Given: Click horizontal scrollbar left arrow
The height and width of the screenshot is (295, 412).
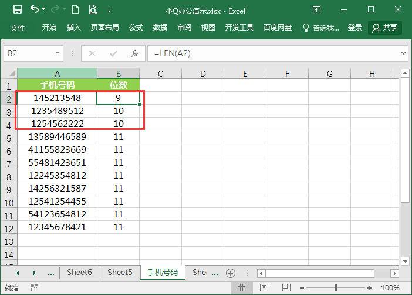Looking at the screenshot, I should pyautogui.click(x=261, y=273).
